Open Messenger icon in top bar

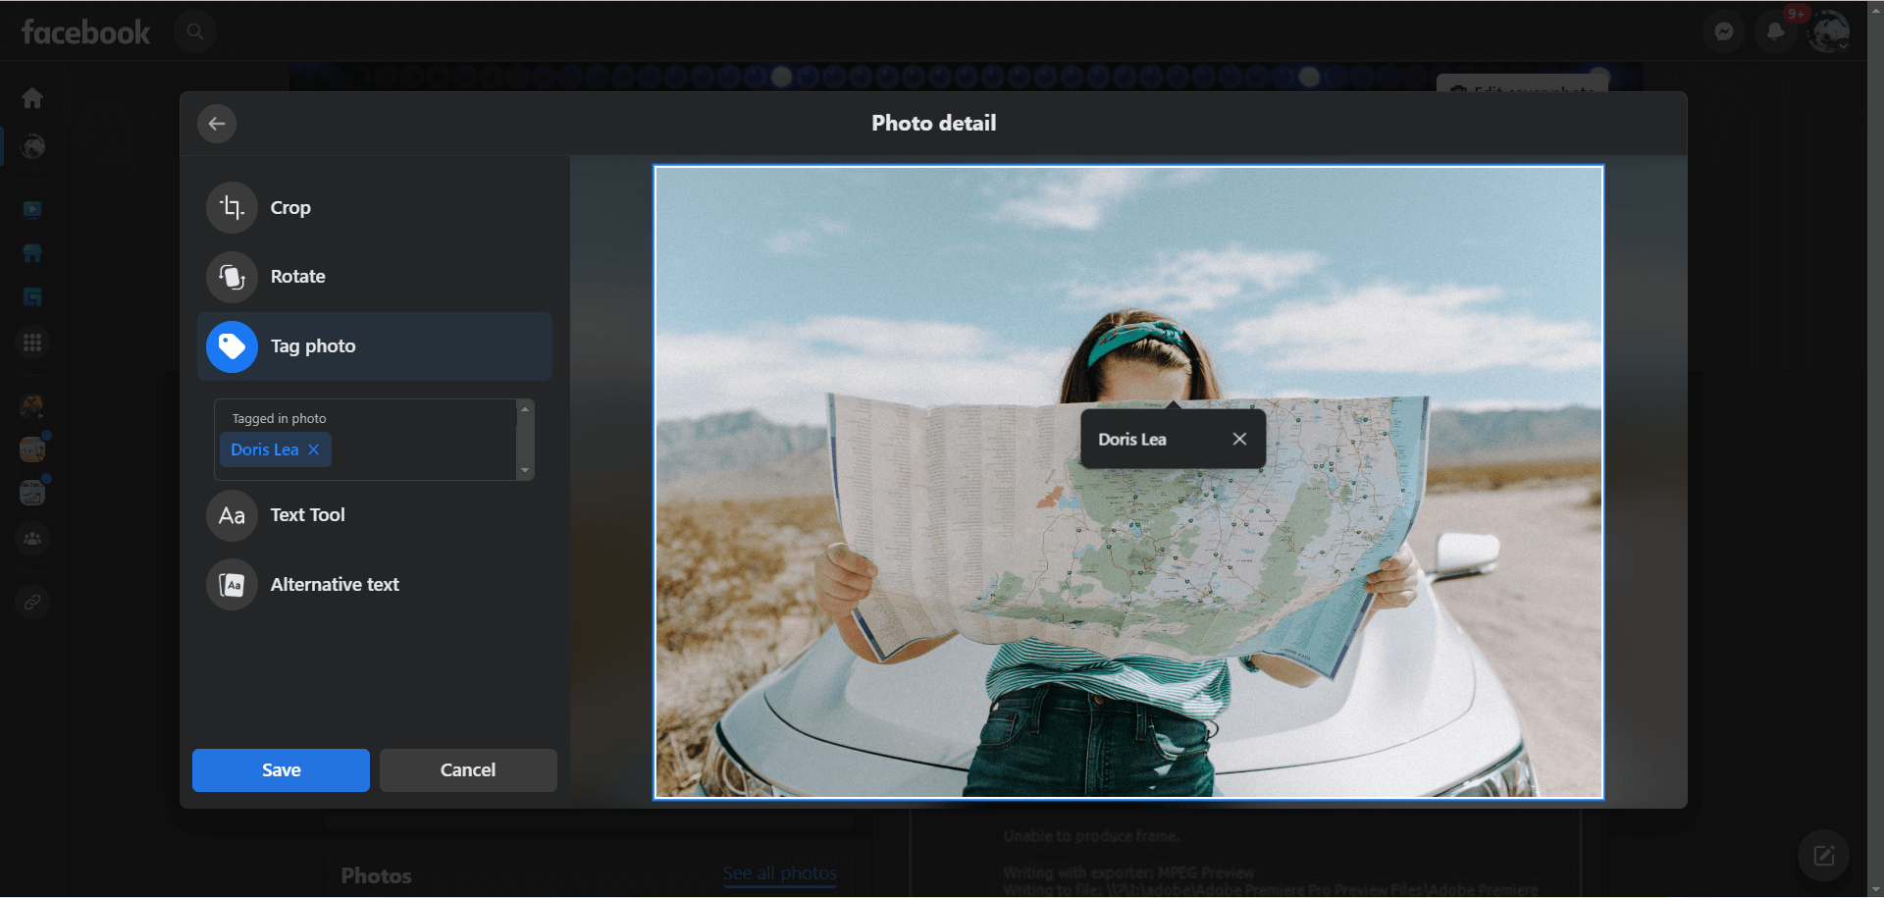[1724, 31]
